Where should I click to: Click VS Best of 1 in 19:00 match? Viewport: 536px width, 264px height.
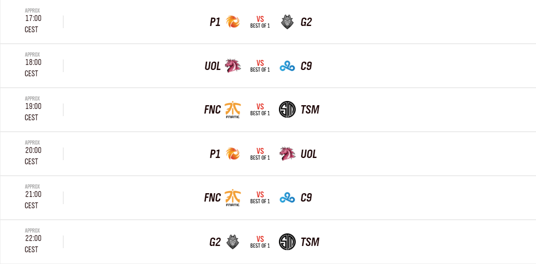260,110
